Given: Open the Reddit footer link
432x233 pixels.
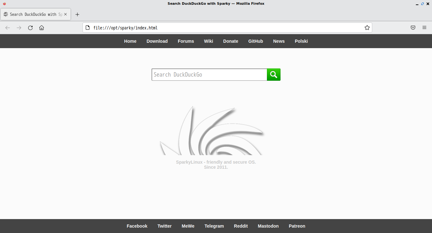Looking at the screenshot, I should 241,226.
